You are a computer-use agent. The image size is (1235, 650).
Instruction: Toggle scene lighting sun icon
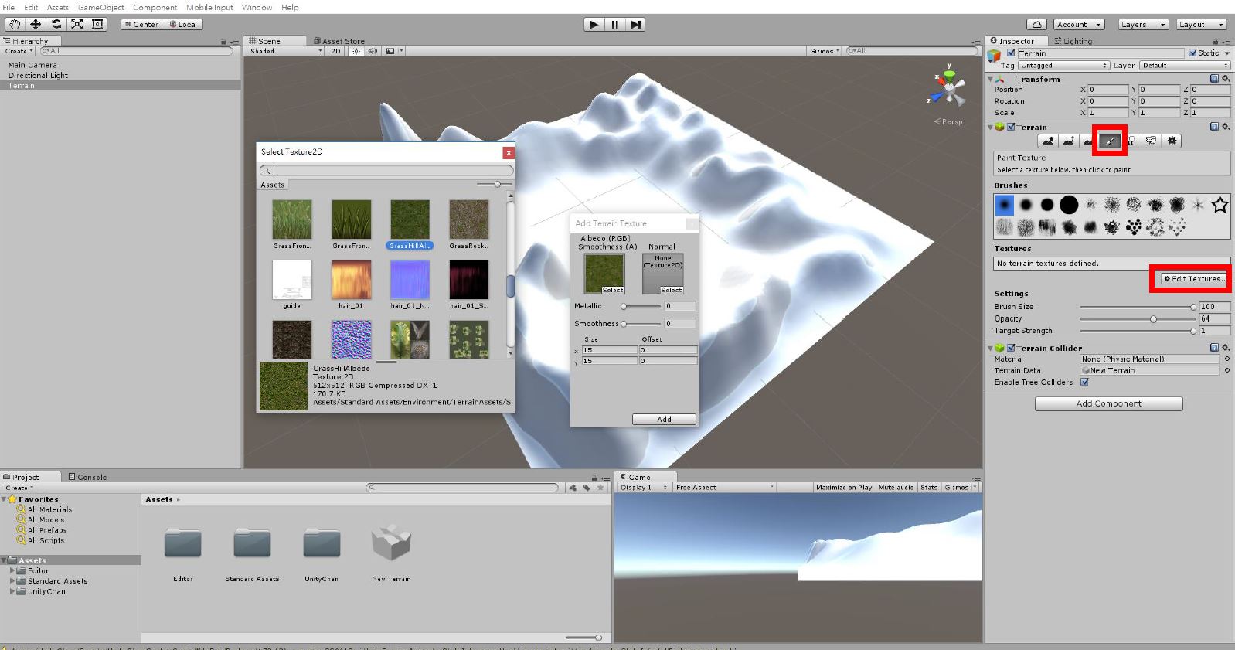[356, 51]
